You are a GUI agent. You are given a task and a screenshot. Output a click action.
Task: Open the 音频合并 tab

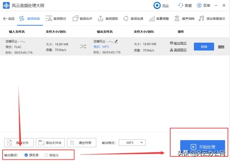(x=83, y=19)
